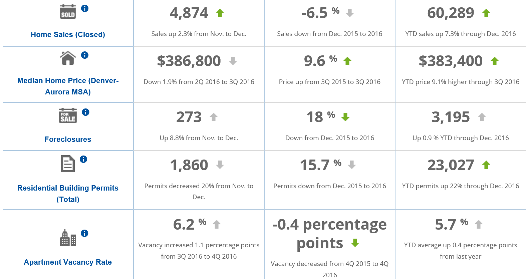
Task: Click the 60,289 YTD sales figure
Action: (451, 13)
